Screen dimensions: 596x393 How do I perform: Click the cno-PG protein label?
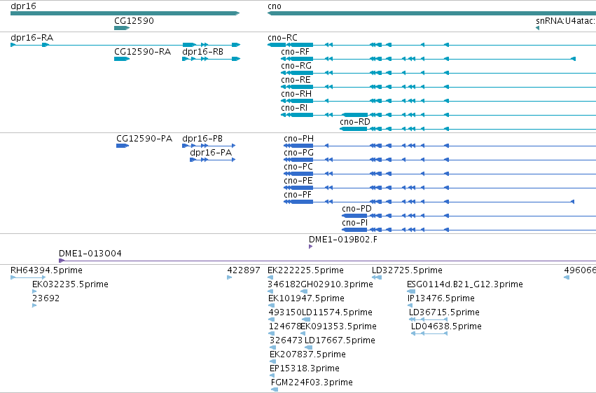(x=299, y=153)
